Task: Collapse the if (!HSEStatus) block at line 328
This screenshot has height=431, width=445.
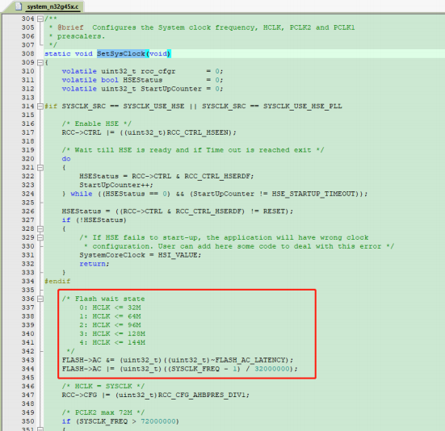Action: tap(40, 229)
